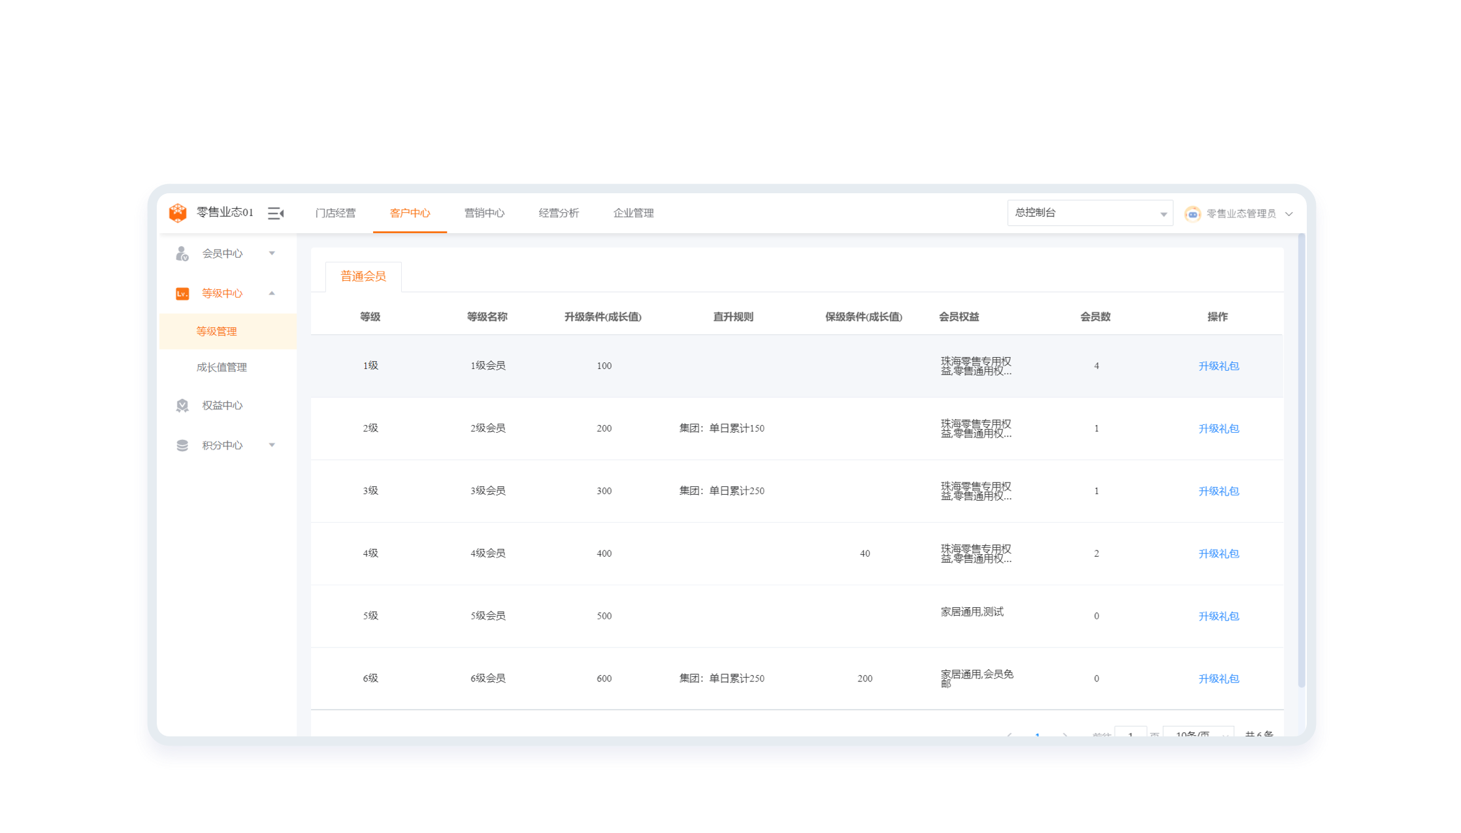Switch to the 门店经营 tab
The image size is (1461, 833).
[x=335, y=213]
